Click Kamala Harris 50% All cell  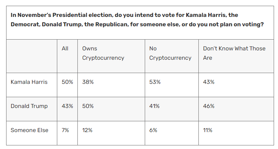coord(67,82)
